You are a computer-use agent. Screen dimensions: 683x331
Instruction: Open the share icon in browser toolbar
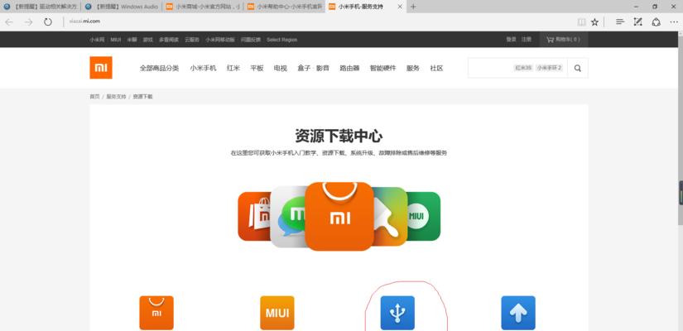656,22
